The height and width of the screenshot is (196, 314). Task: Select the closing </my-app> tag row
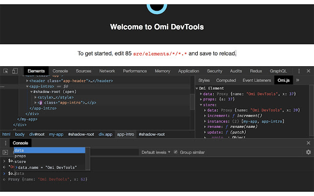tap(27, 119)
